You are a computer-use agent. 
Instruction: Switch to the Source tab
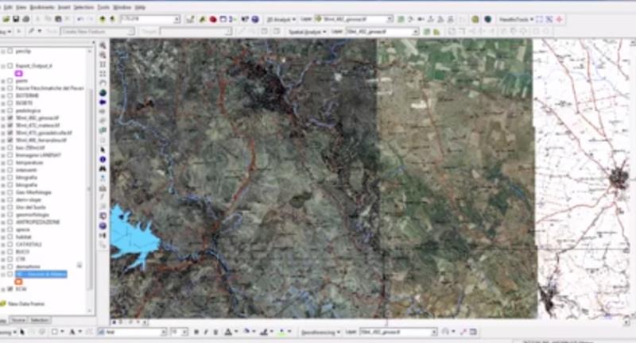(18, 319)
